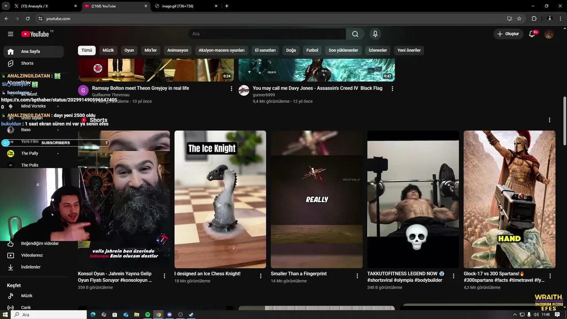Open Guillaume Thevenau channel link
567x319 pixels.
pyautogui.click(x=111, y=95)
